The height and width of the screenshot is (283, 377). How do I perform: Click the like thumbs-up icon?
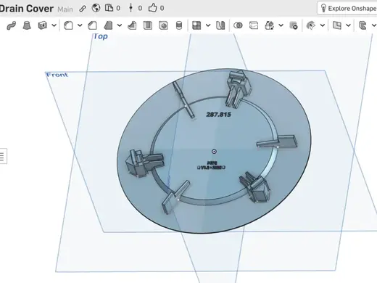pos(152,8)
